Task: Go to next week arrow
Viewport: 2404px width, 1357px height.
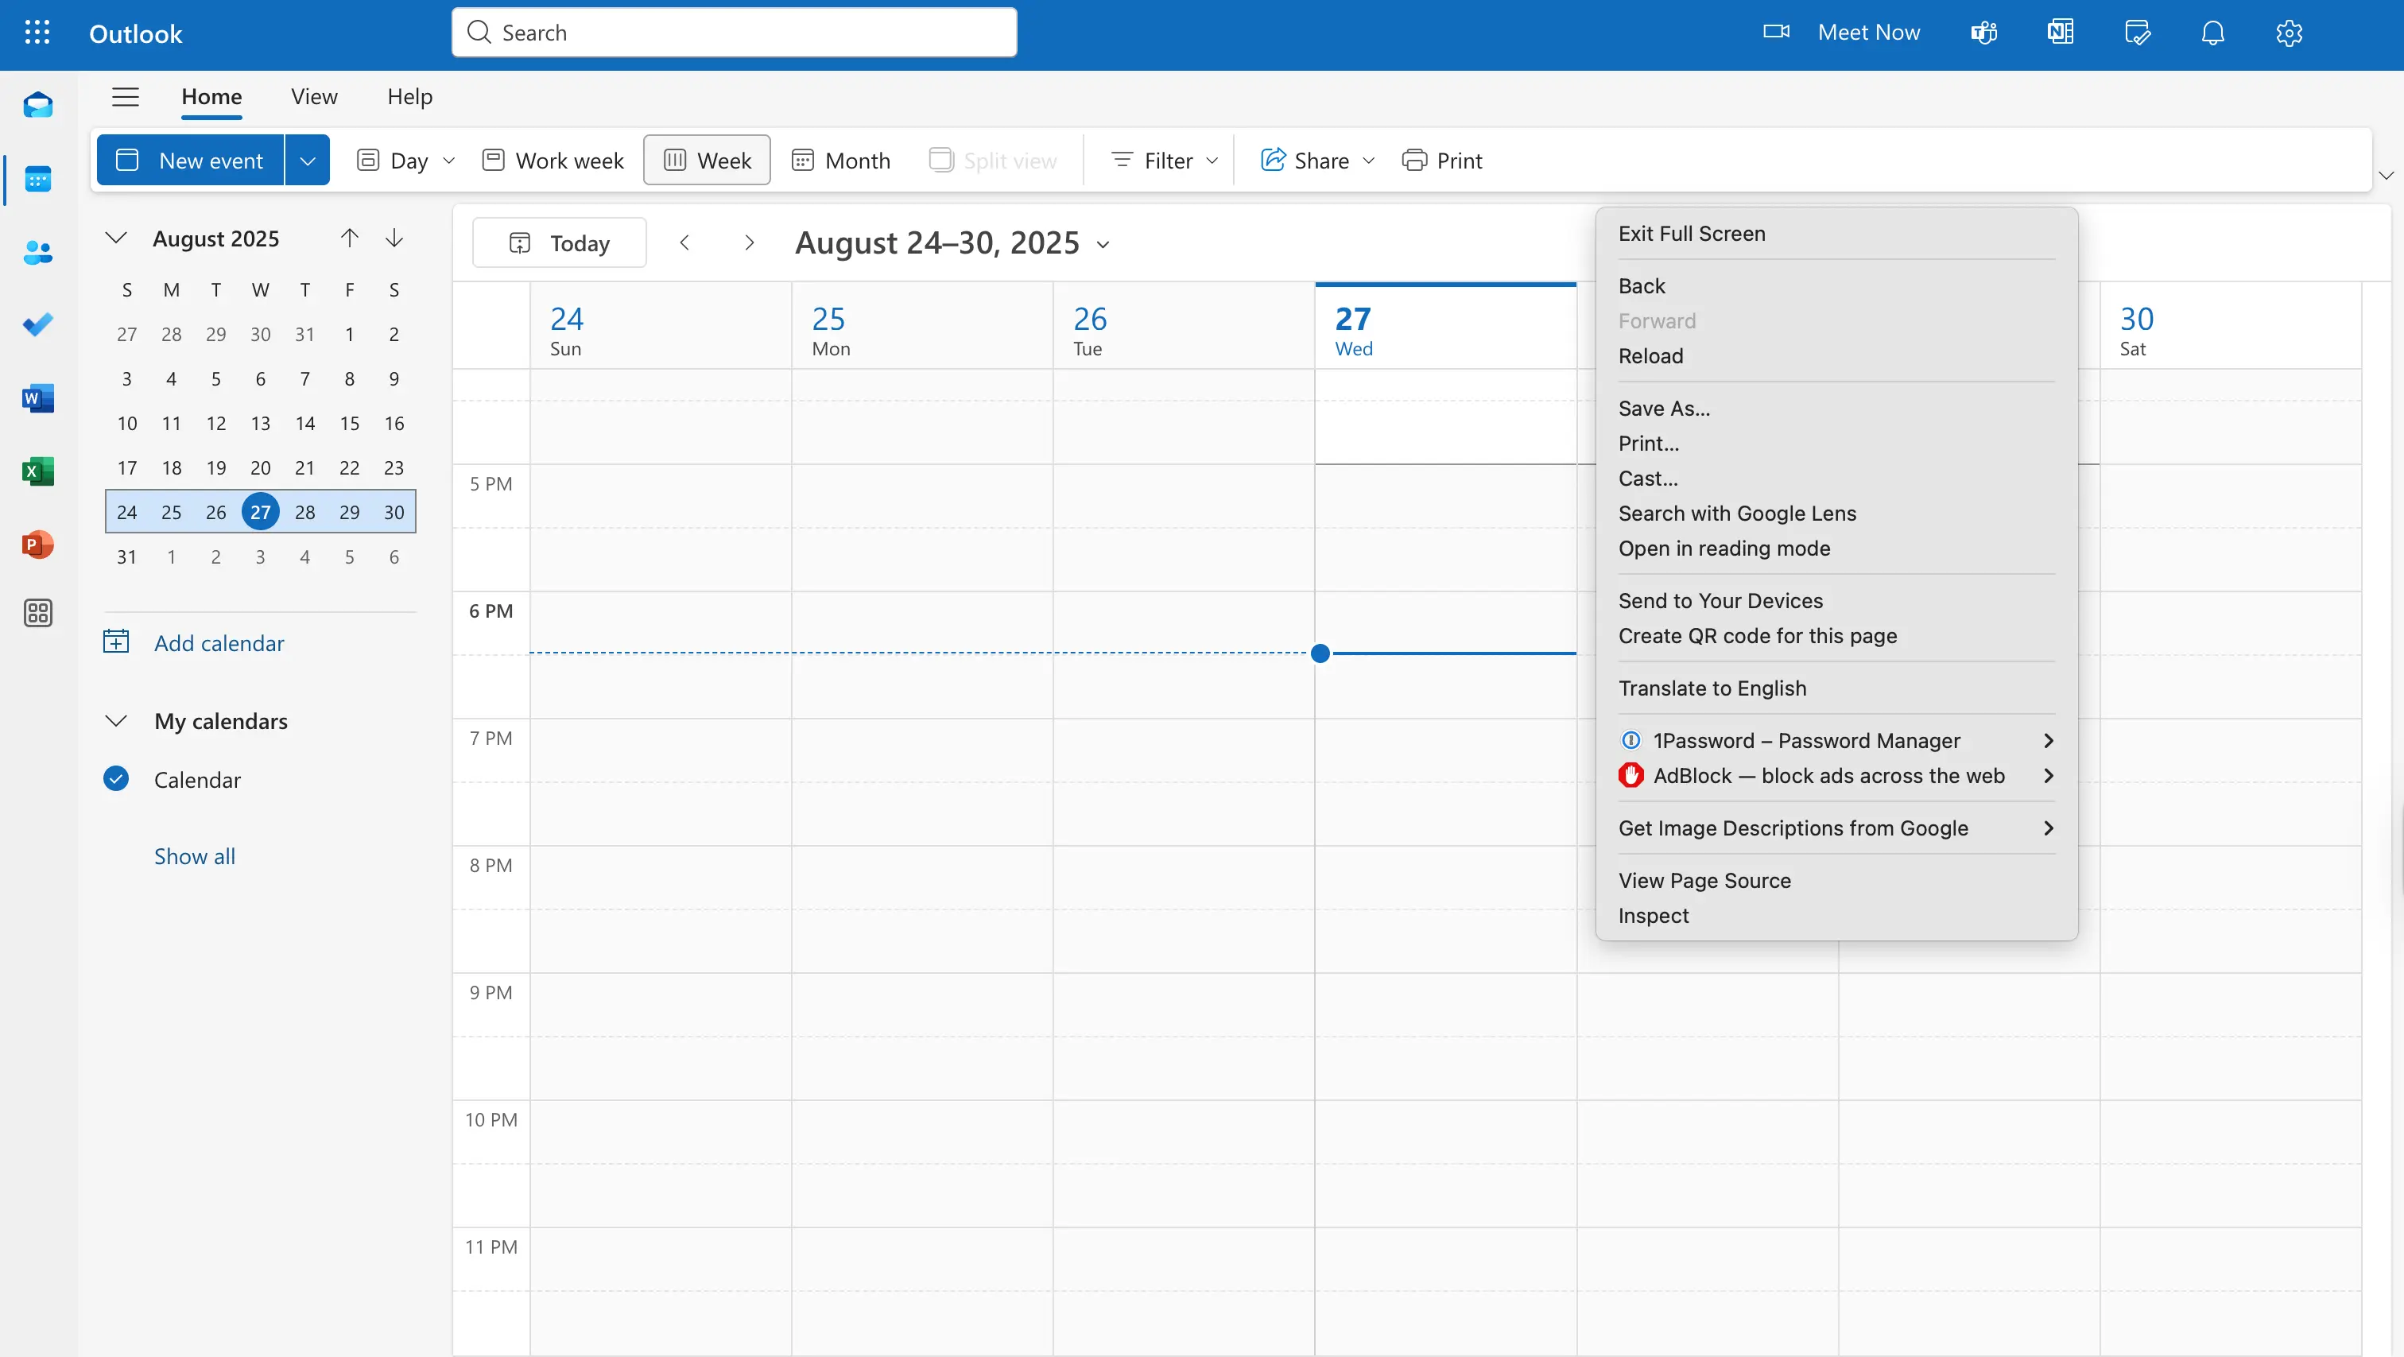Action: [x=748, y=242]
